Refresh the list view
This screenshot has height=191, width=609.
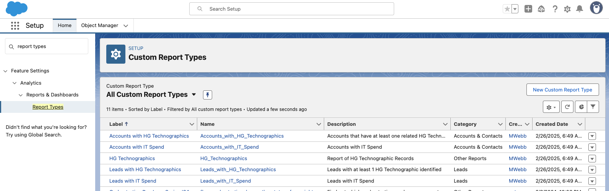[567, 107]
